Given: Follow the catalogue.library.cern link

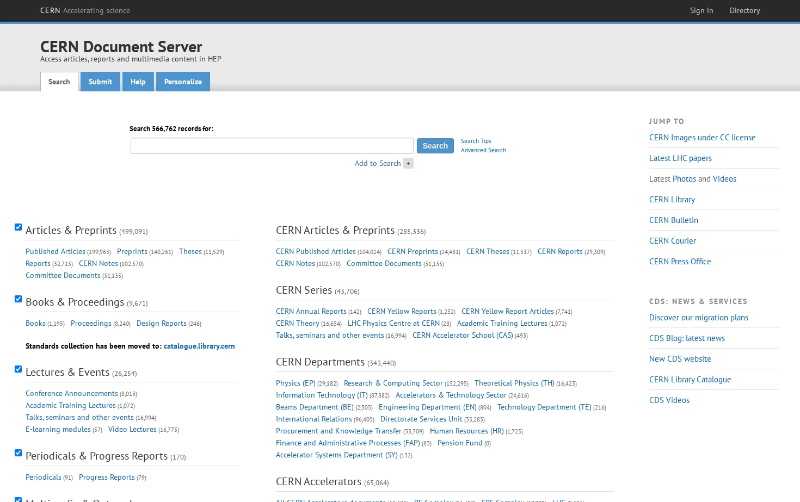Looking at the screenshot, I should [199, 346].
